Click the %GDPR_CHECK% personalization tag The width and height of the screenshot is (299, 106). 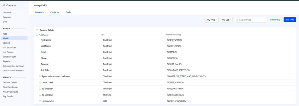tap(175, 82)
